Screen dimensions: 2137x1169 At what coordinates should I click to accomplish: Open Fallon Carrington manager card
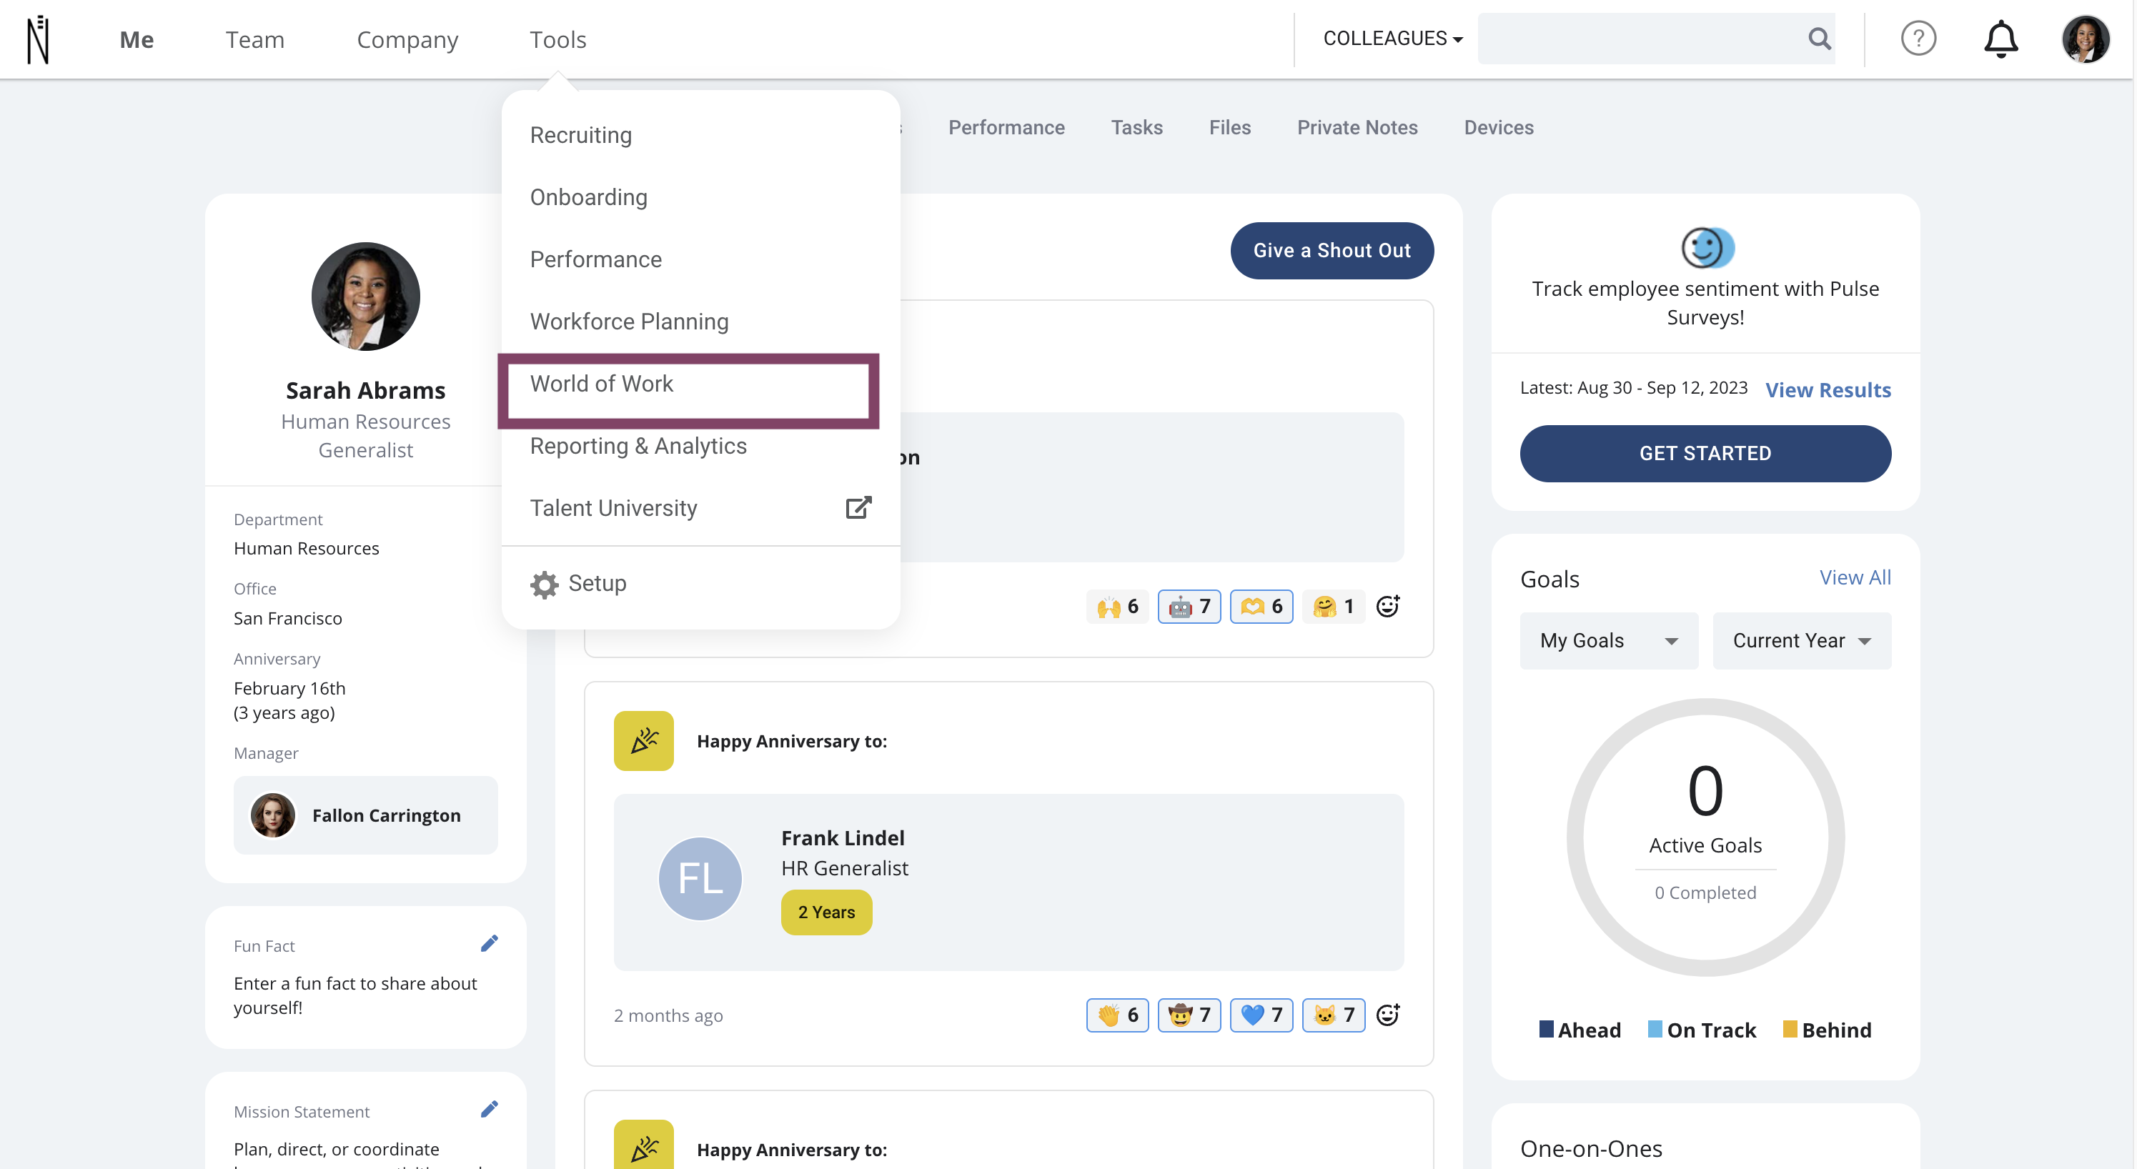point(366,815)
